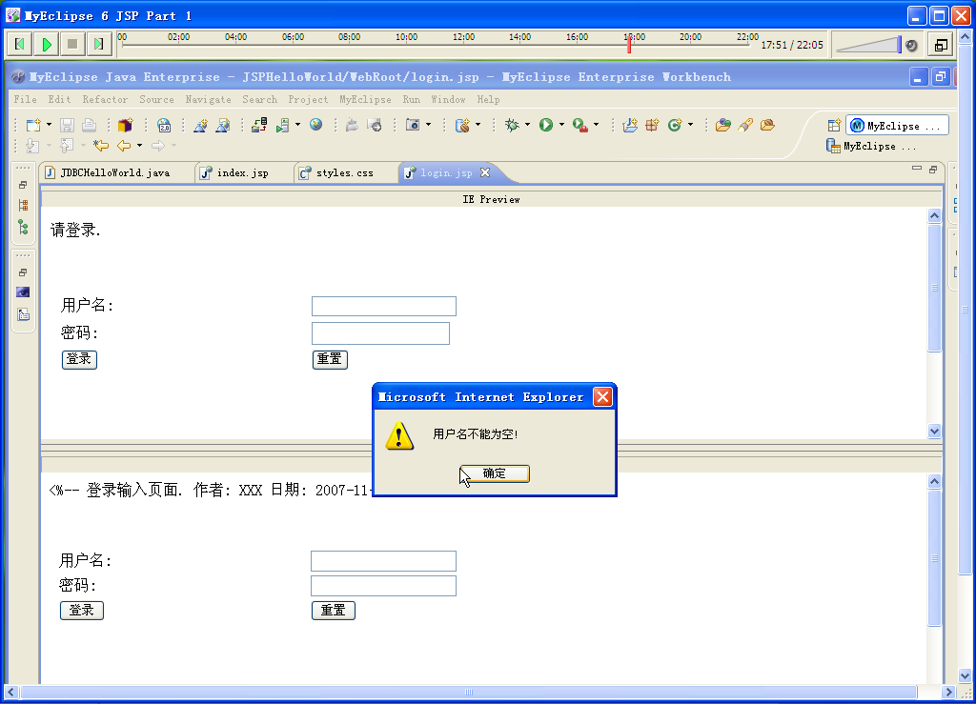
Task: Seek to 10:00 on the video timeline
Action: pos(406,45)
